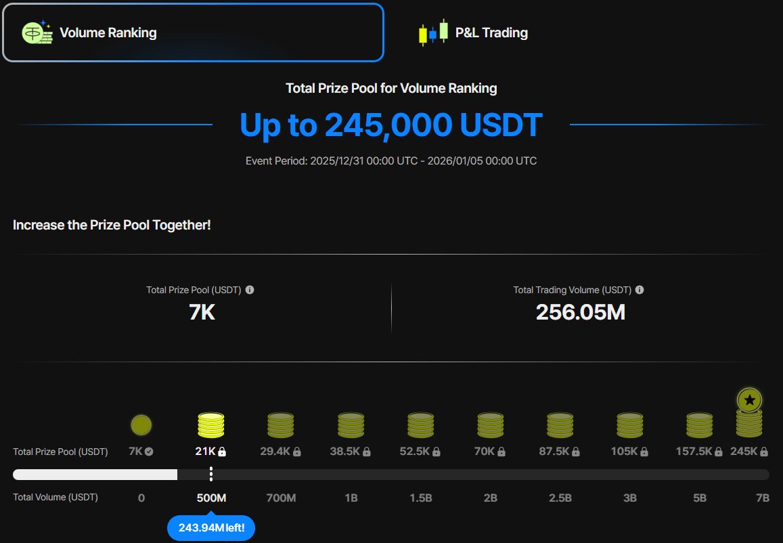
Task: Click the lock icon next to 38.5K
Action: pyautogui.click(x=367, y=452)
